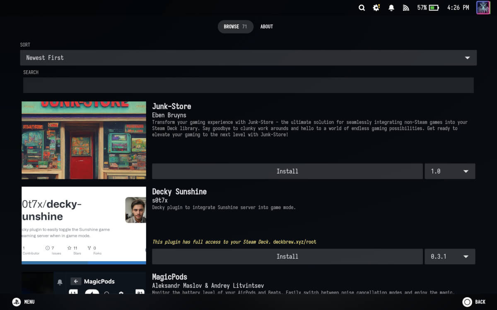Open the Junk-Store storefront thumbnail
Image resolution: width=497 pixels, height=310 pixels.
[x=84, y=140]
